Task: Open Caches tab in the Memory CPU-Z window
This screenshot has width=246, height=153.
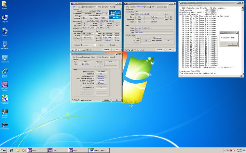Action: pos(80,57)
